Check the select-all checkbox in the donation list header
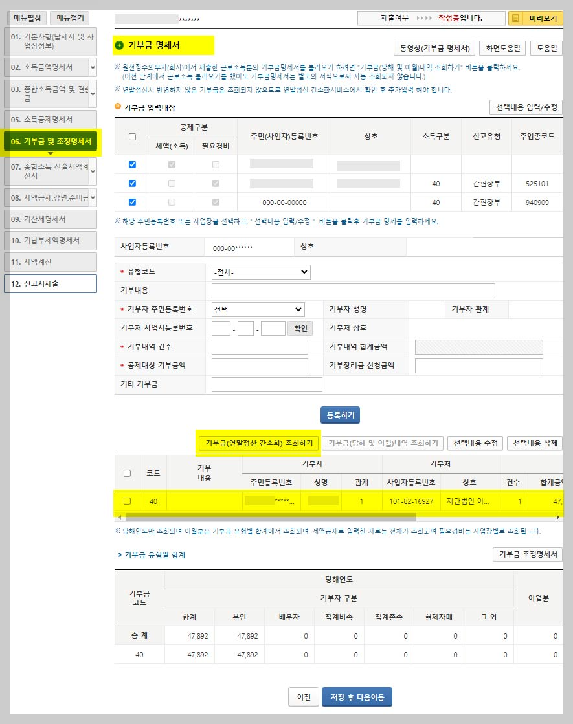The height and width of the screenshot is (724, 573). (x=127, y=473)
